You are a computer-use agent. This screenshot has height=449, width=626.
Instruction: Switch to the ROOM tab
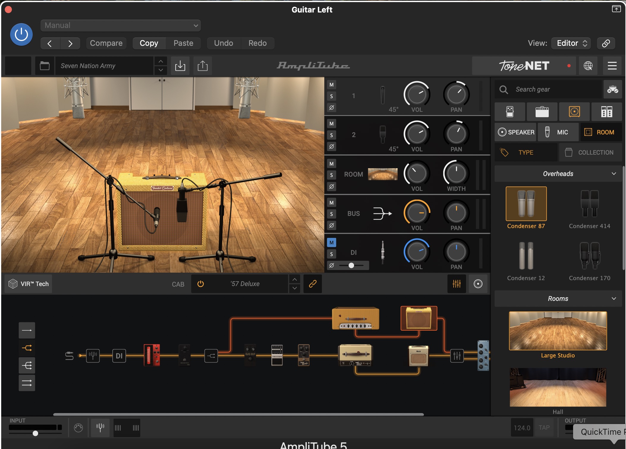coord(601,132)
